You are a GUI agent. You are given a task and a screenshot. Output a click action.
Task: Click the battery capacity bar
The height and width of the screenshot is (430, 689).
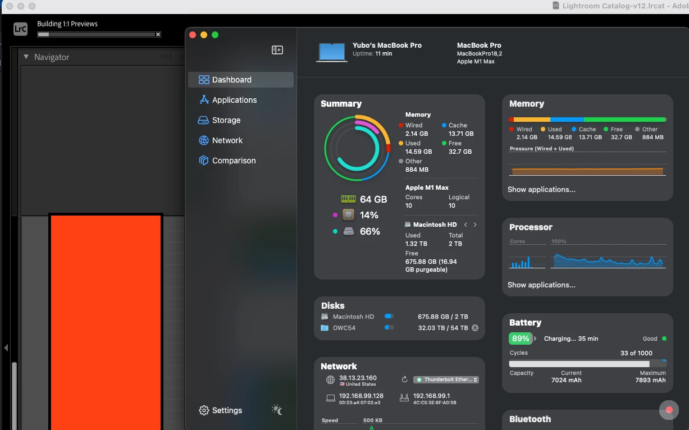587,364
